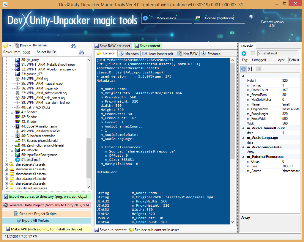This screenshot has height=242, width=304.
Task: Switch to the Metadata tab
Action: pyautogui.click(x=129, y=54)
